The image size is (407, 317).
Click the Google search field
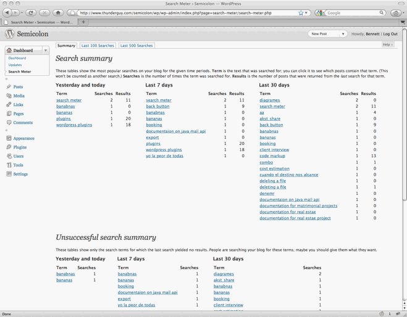click(x=352, y=12)
